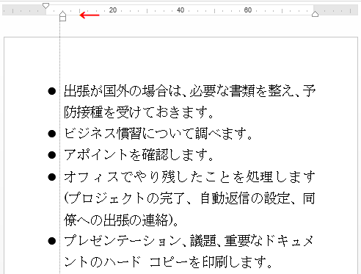Click the line プレゼンテーション、議題、重要なドキュメ
This screenshot has height=274, width=361.
[x=189, y=241]
